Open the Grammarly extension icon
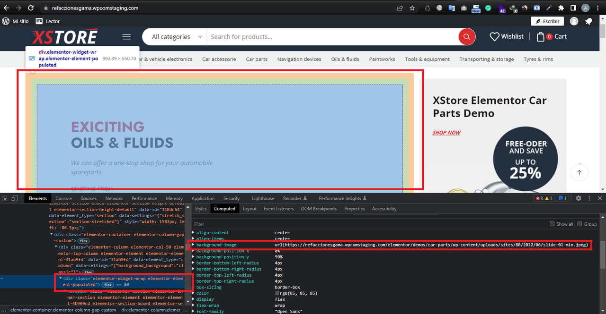 pyautogui.click(x=488, y=8)
